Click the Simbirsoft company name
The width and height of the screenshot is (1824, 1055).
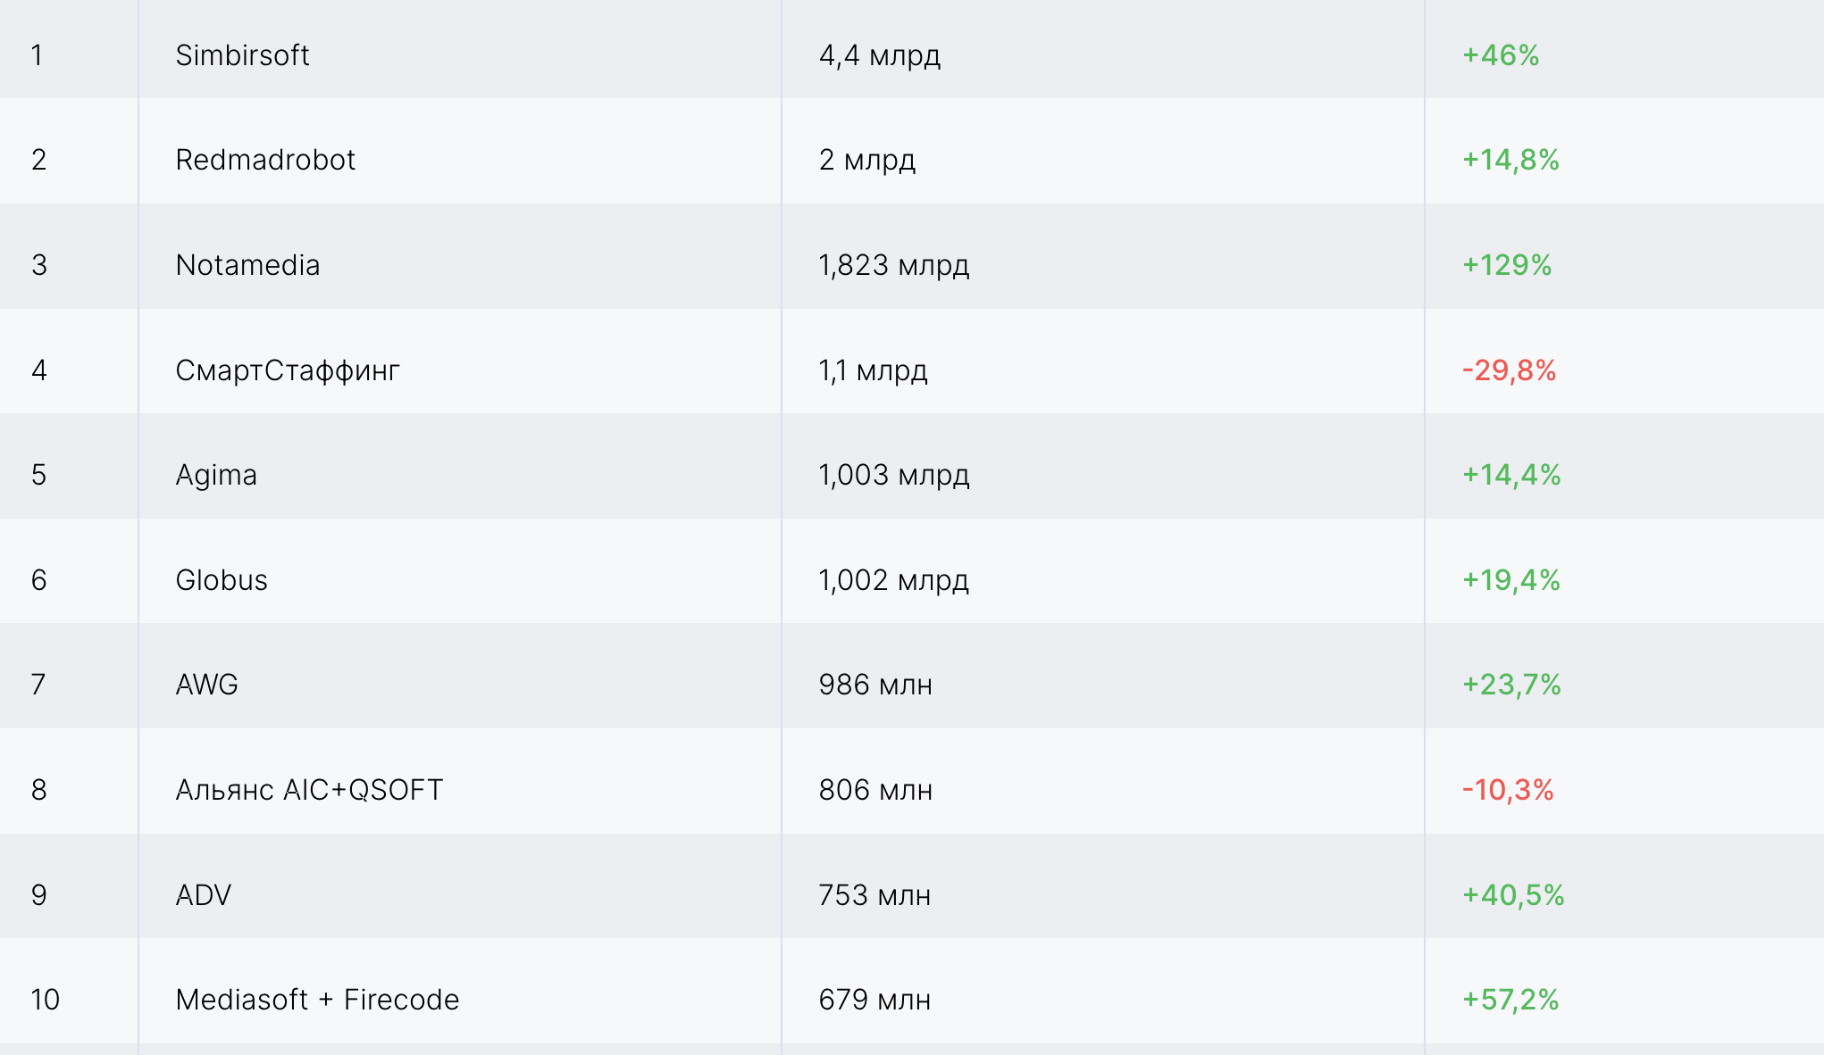click(x=242, y=55)
